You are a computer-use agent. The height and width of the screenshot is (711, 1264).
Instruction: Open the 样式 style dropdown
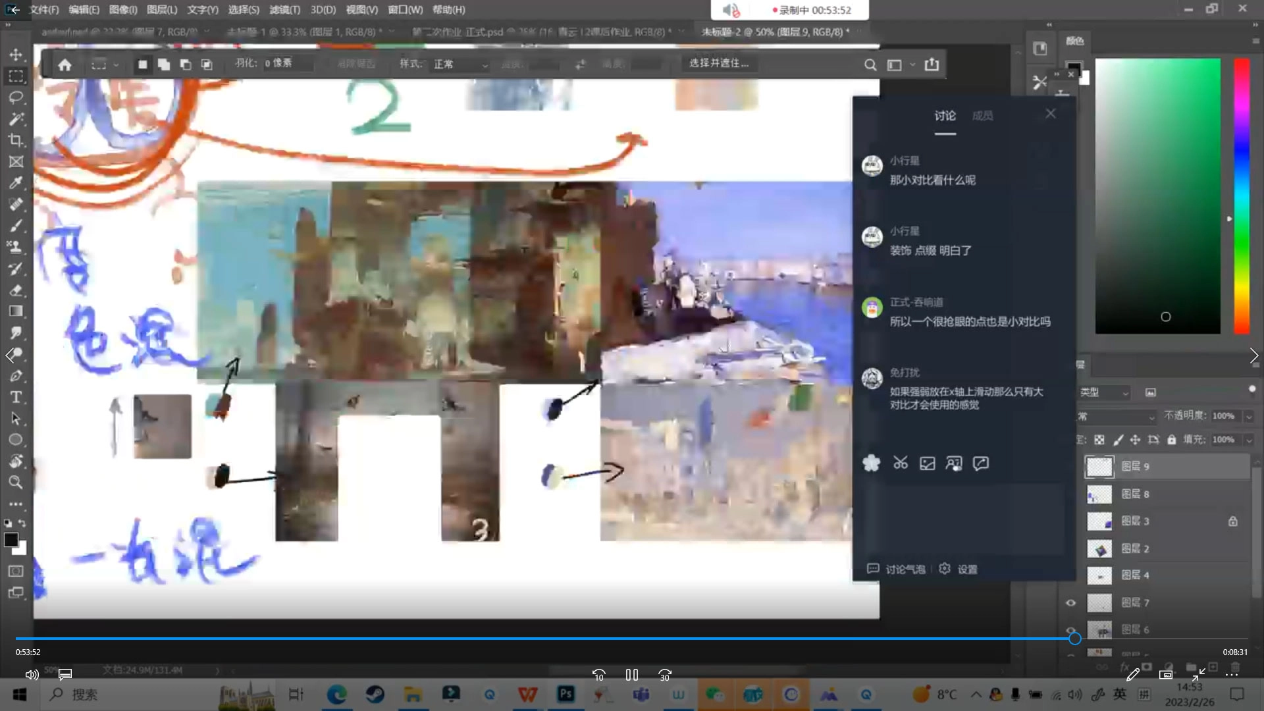tap(460, 65)
